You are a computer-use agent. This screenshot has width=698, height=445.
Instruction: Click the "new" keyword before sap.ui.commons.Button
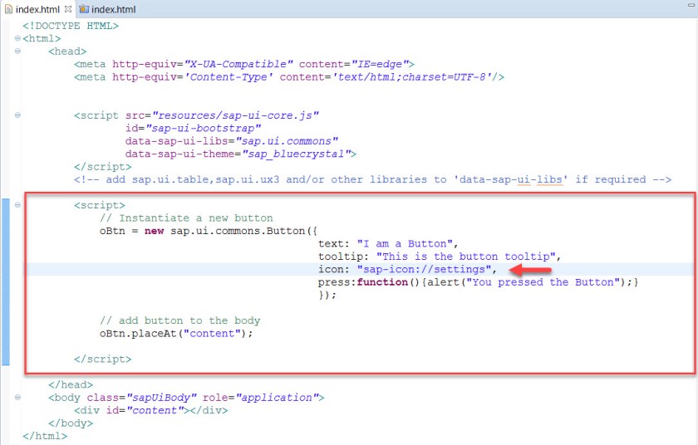(154, 231)
